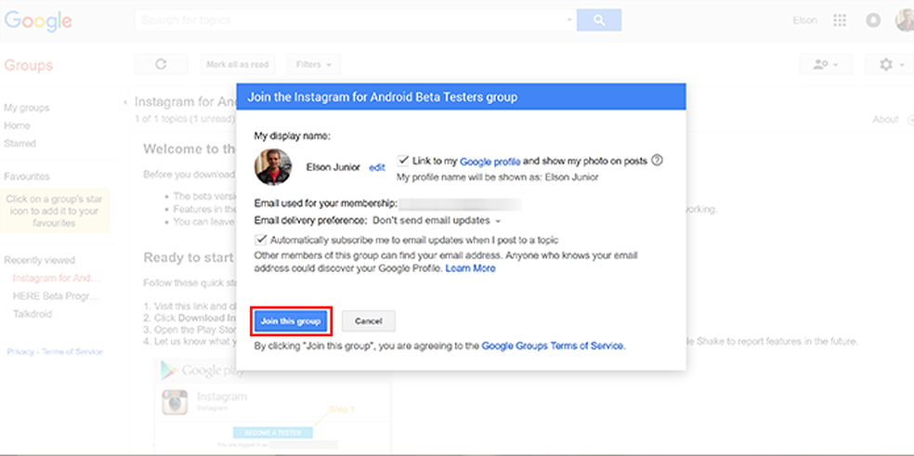The width and height of the screenshot is (914, 456).
Task: Open Google Groups Terms of Service link
Action: 553,345
